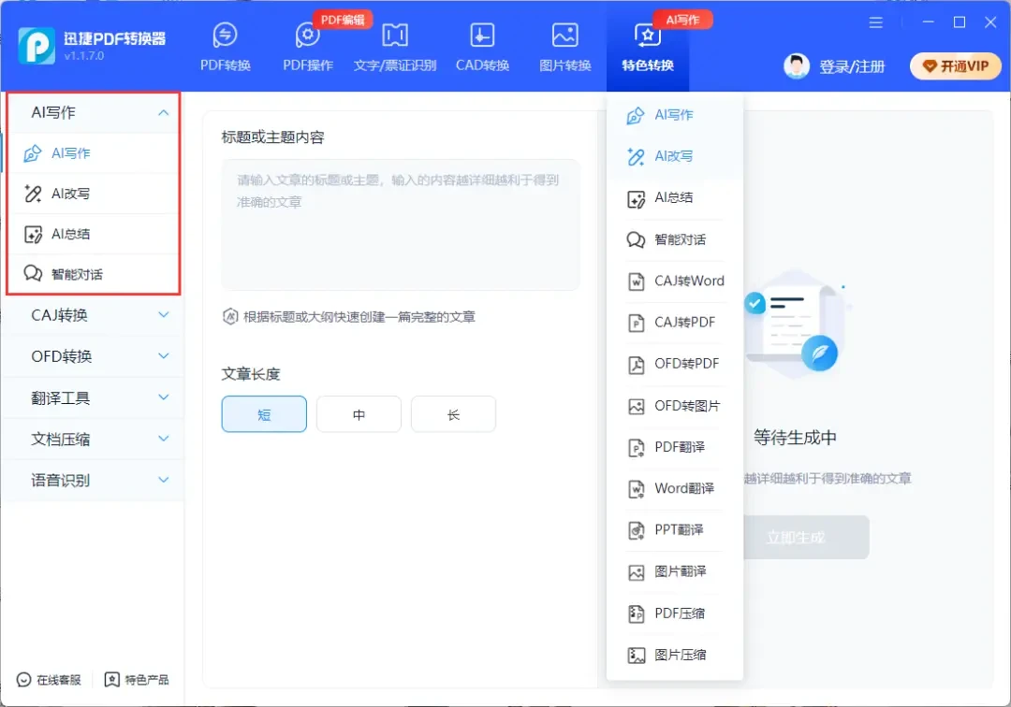Select the 中 article length option
This screenshot has height=707, width=1011.
tap(359, 414)
